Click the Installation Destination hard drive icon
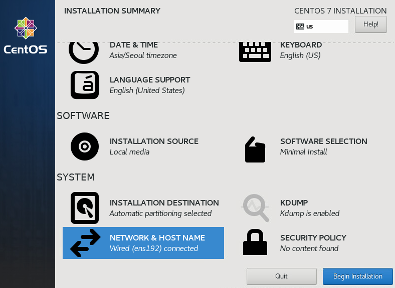Screen dimensions: 395x288 click(85, 208)
